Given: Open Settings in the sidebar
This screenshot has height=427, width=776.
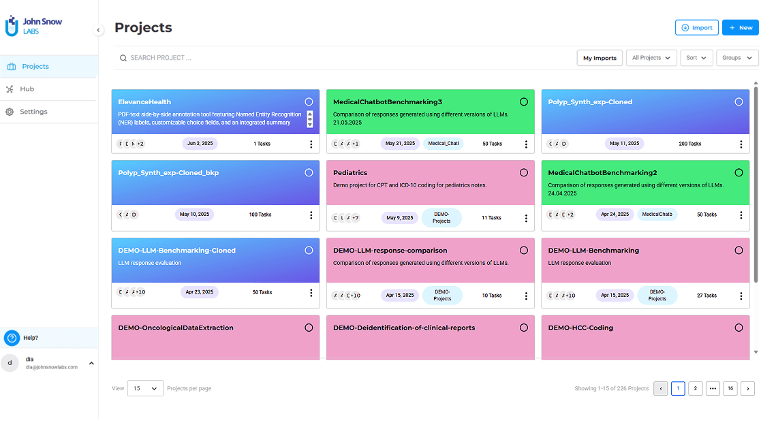Looking at the screenshot, I should click(49, 112).
